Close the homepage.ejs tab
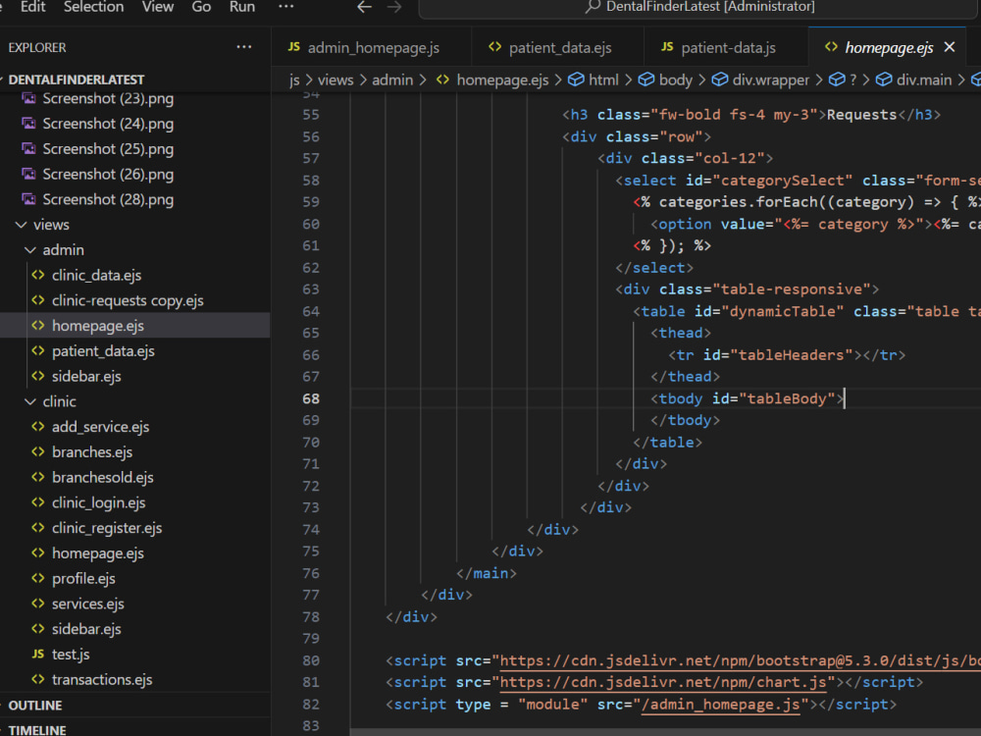Screen dimensions: 981x736 point(949,47)
